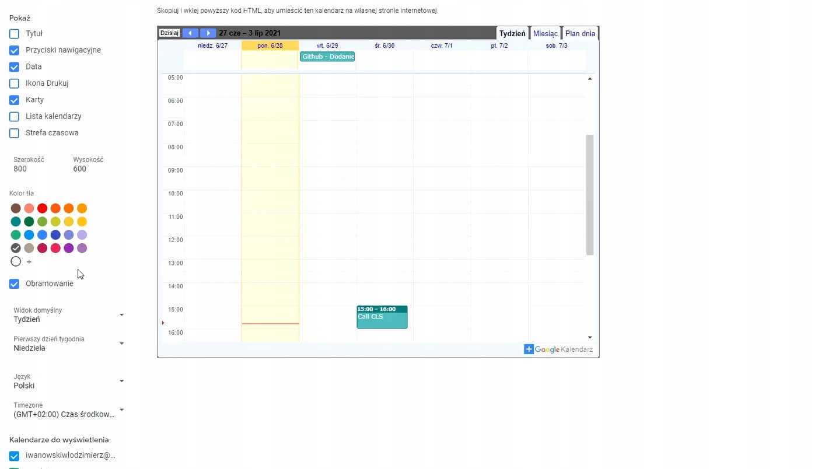Click the next week arrow button

(208, 33)
